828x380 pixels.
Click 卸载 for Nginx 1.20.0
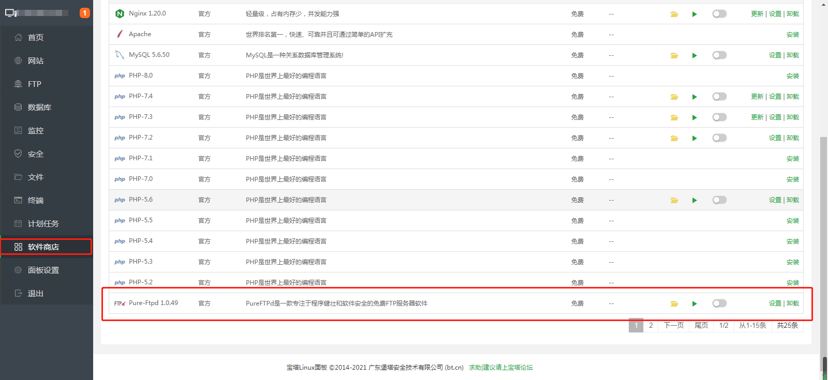click(x=793, y=14)
